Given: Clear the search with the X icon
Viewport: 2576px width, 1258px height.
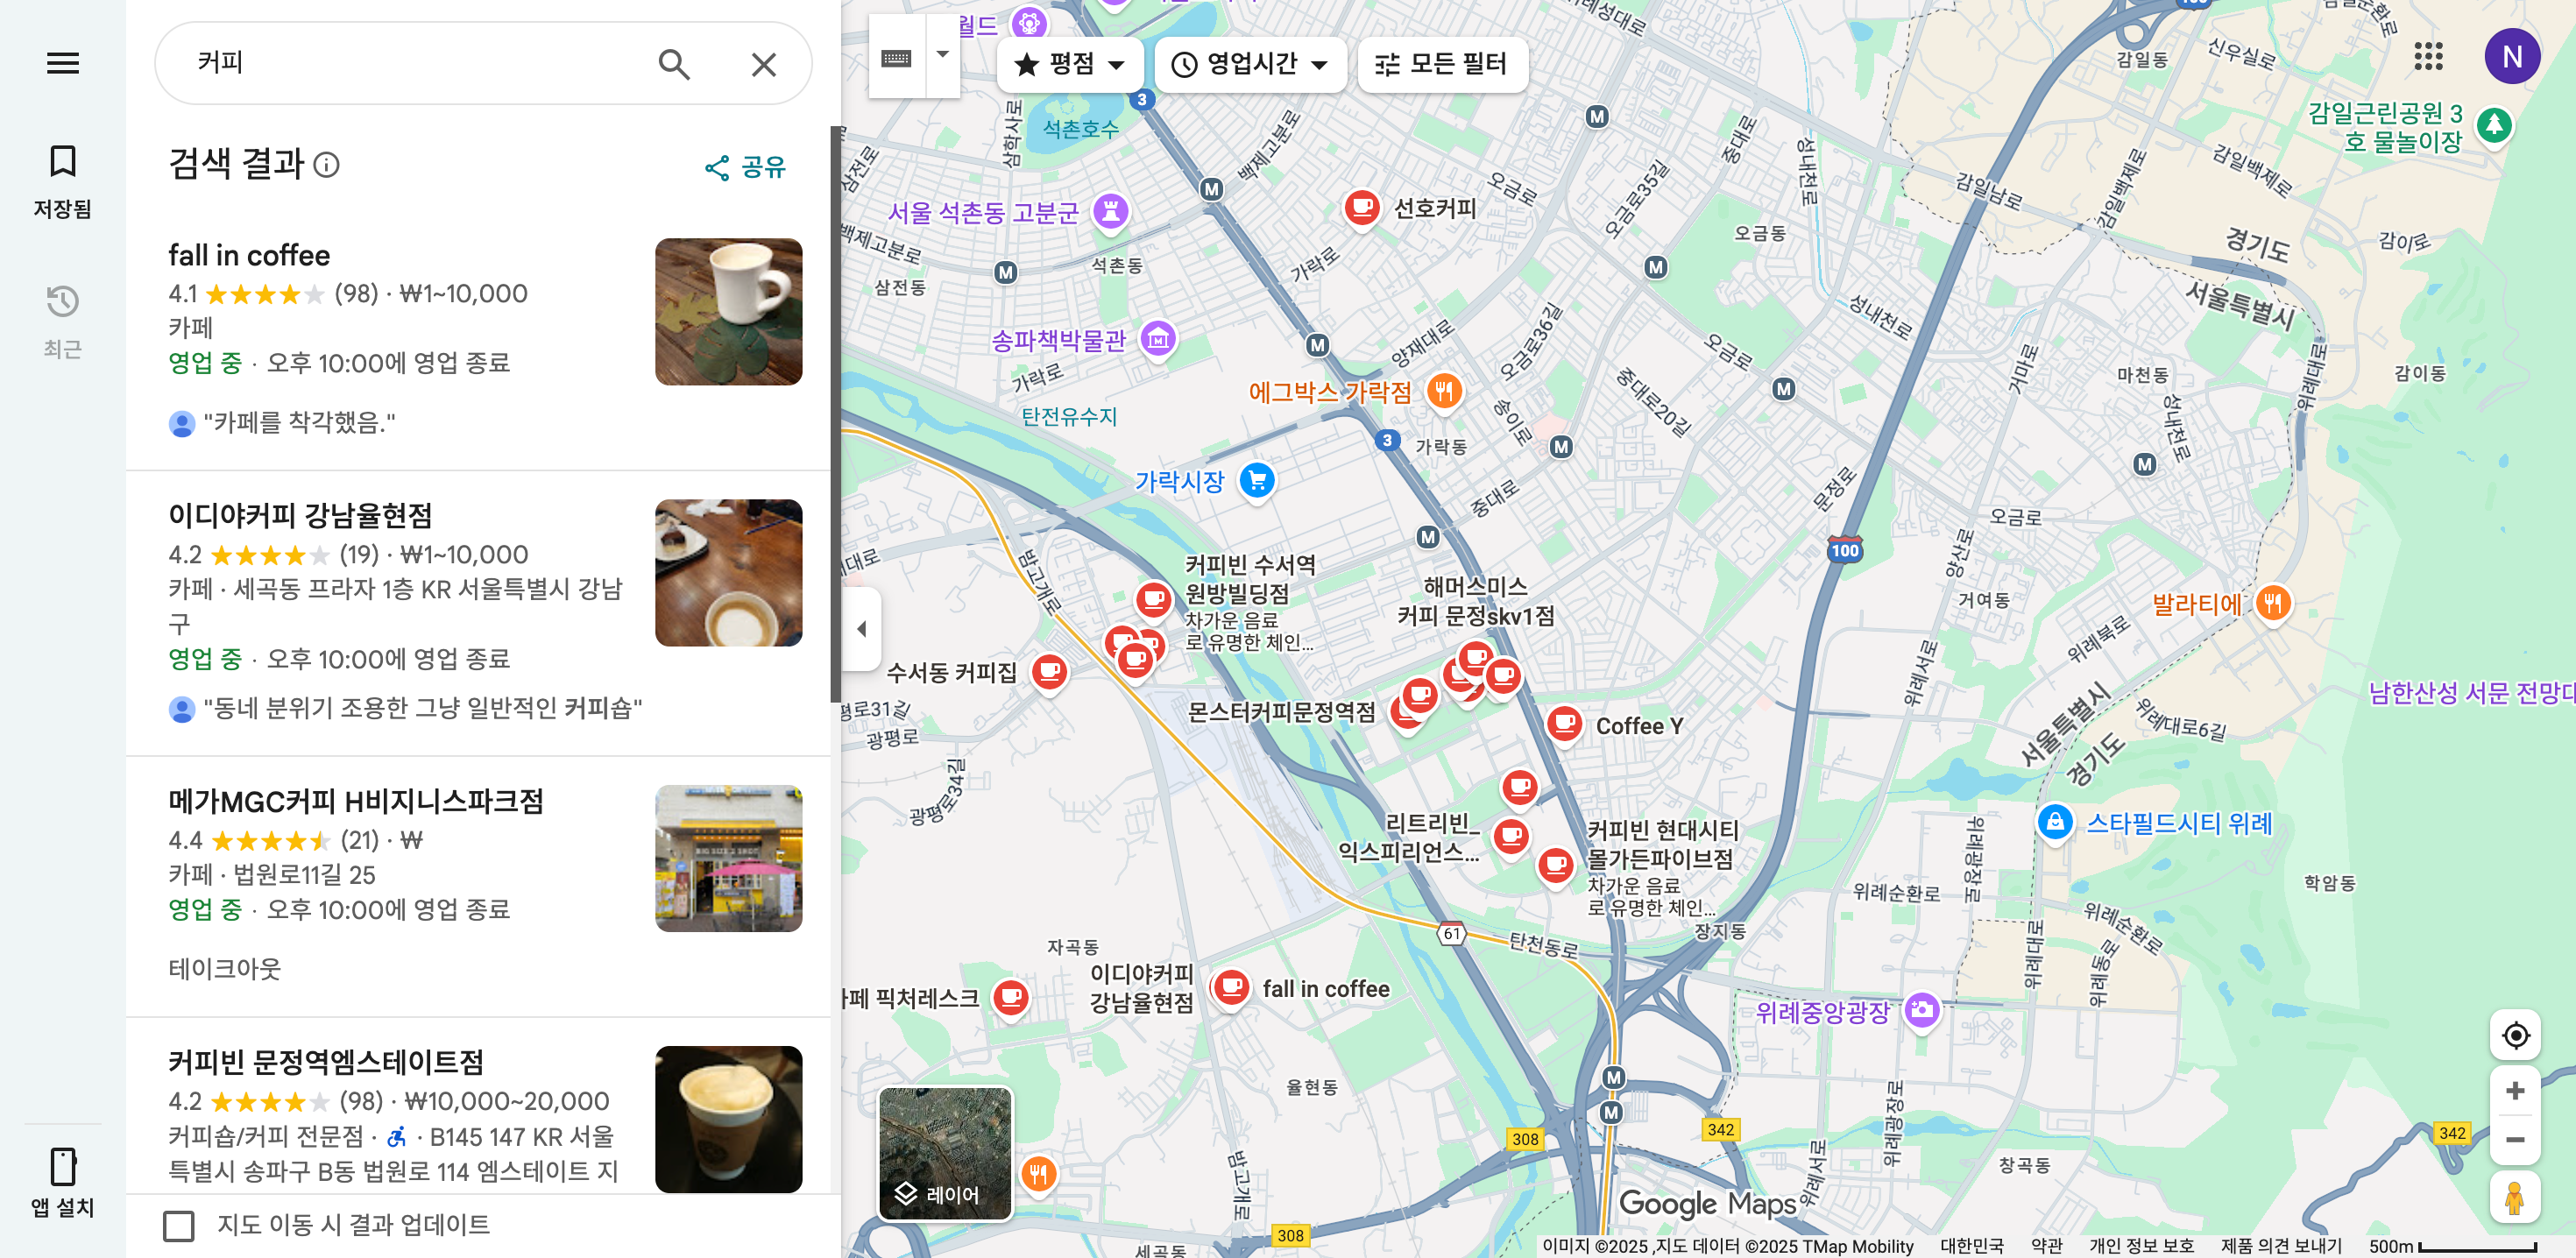Looking at the screenshot, I should click(763, 64).
